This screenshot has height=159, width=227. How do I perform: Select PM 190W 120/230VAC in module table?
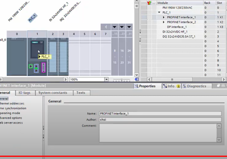[177, 8]
